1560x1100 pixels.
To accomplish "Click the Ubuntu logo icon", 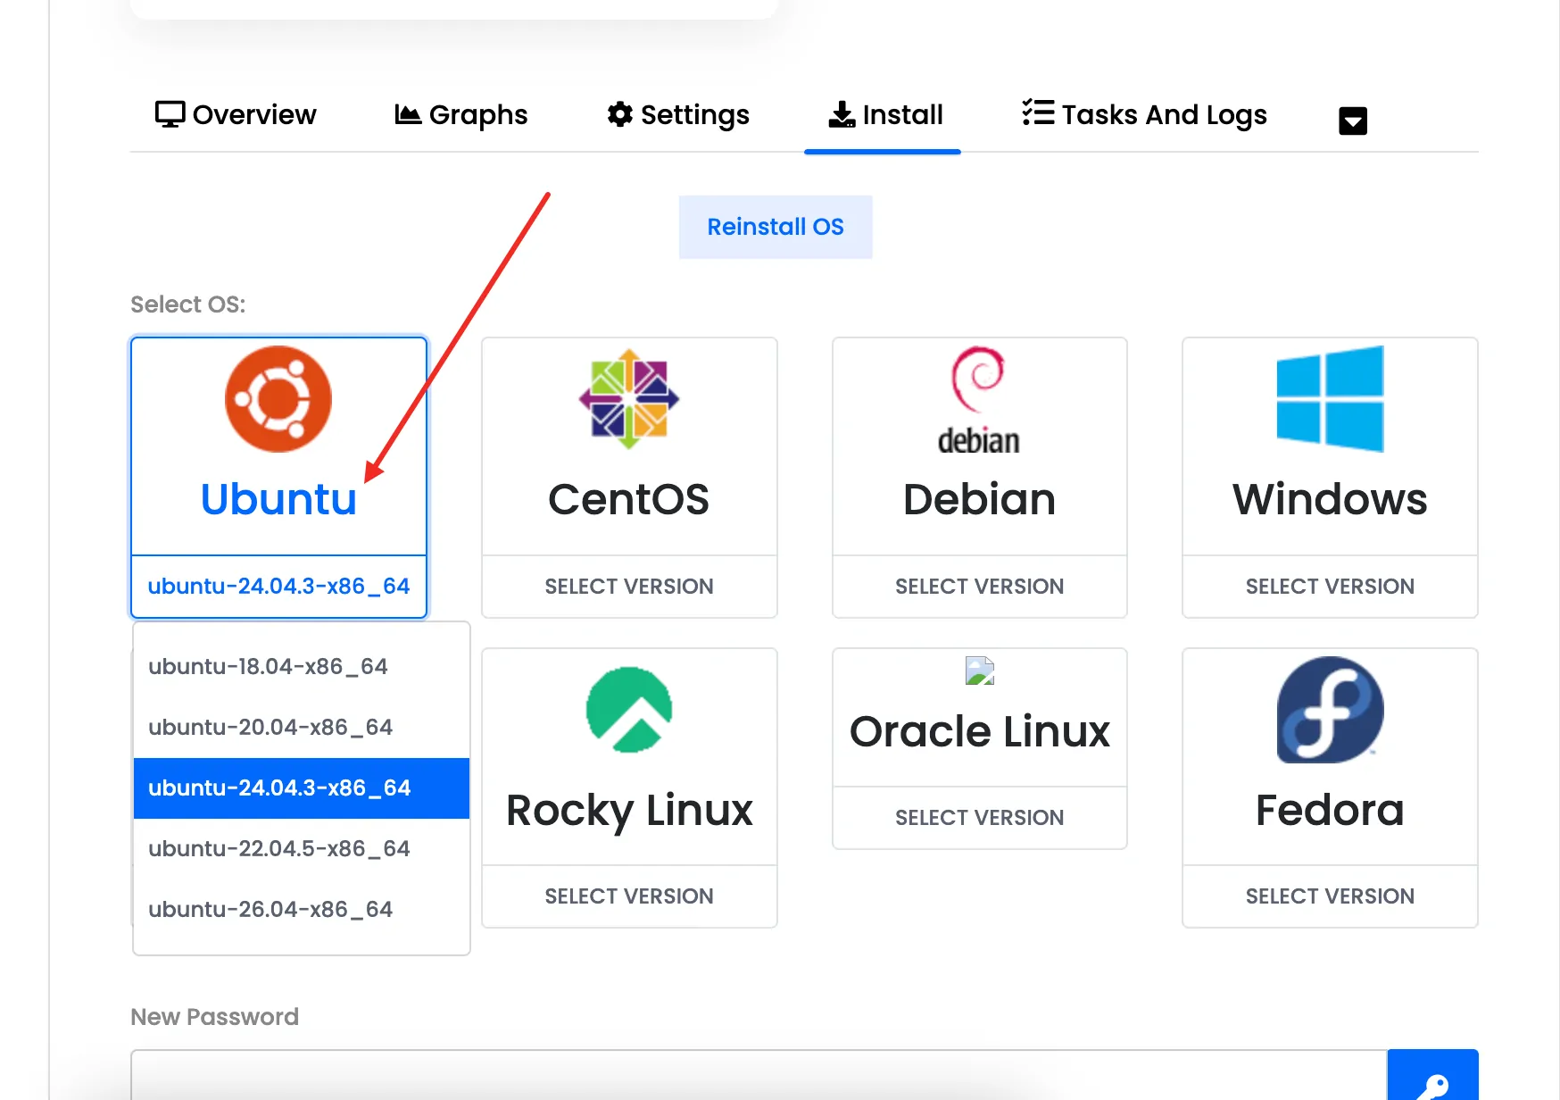I will tap(278, 399).
